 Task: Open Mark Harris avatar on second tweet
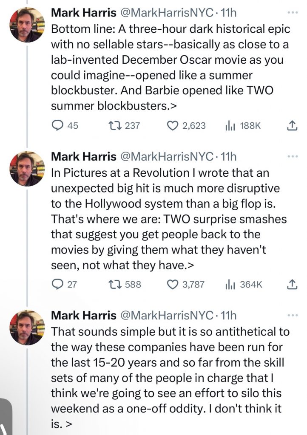27,168
